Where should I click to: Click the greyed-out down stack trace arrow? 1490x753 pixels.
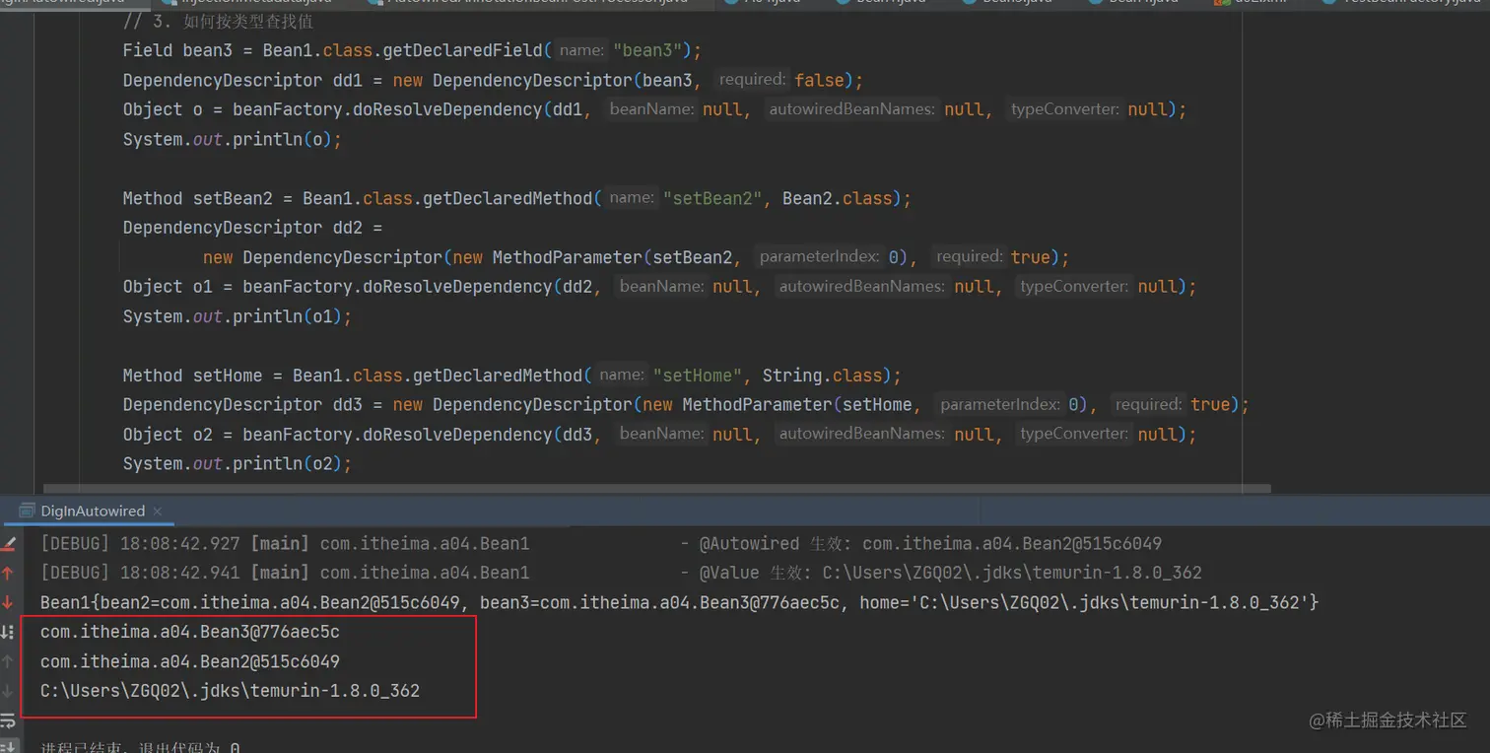[9, 691]
